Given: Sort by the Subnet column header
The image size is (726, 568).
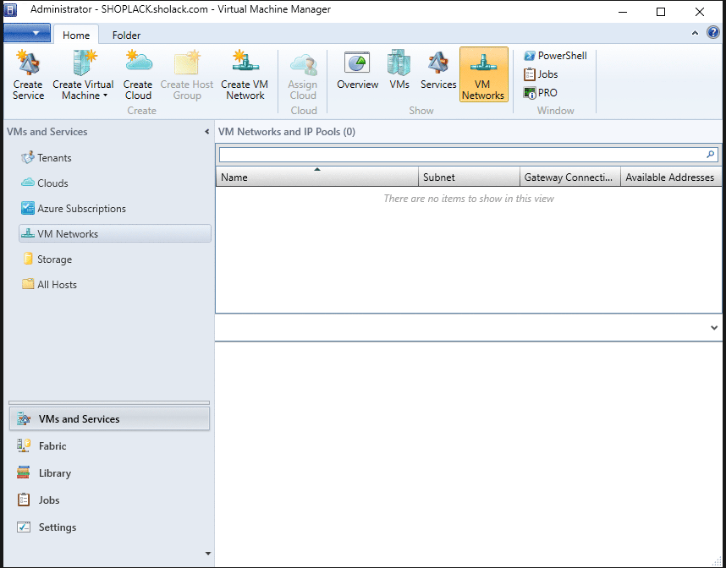Looking at the screenshot, I should [x=469, y=177].
